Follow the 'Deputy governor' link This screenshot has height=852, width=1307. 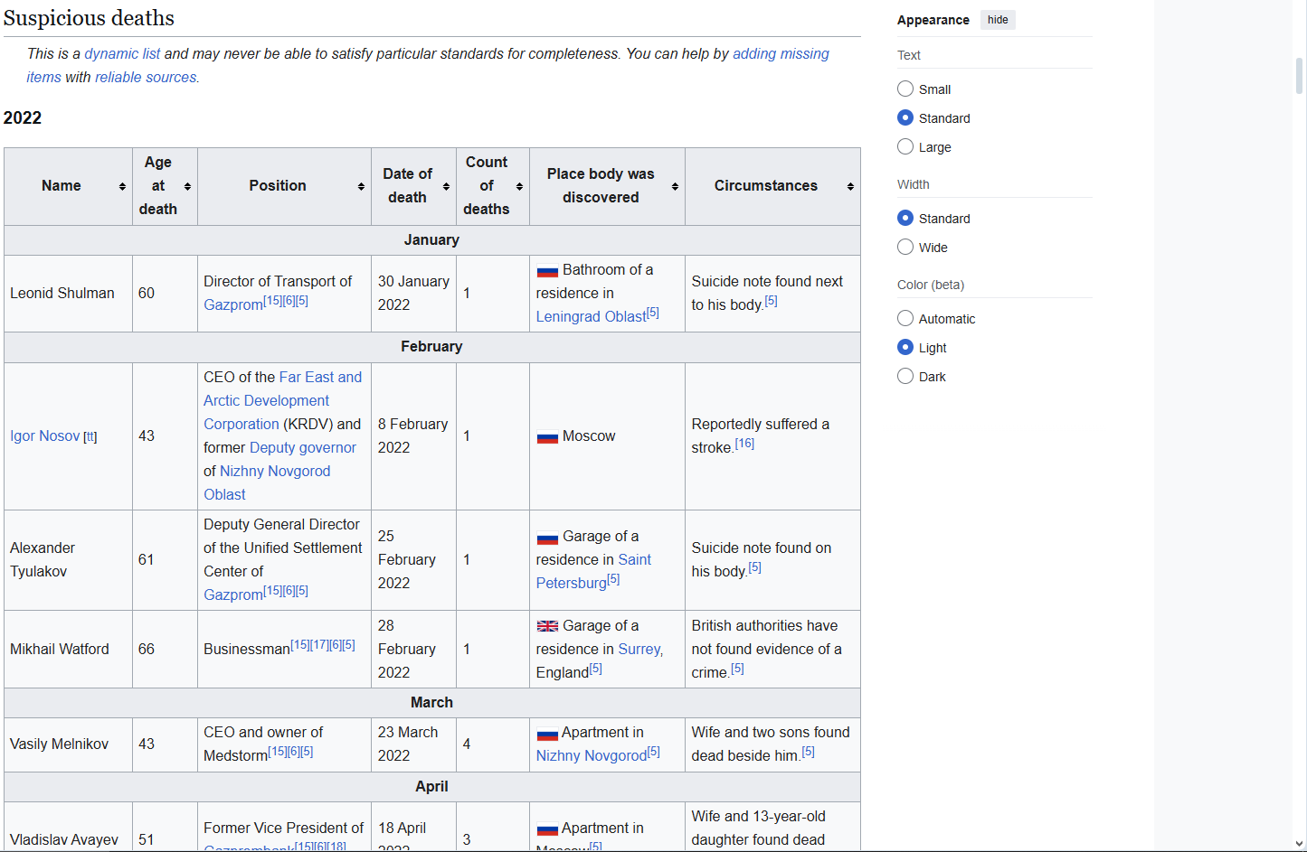[x=303, y=448]
